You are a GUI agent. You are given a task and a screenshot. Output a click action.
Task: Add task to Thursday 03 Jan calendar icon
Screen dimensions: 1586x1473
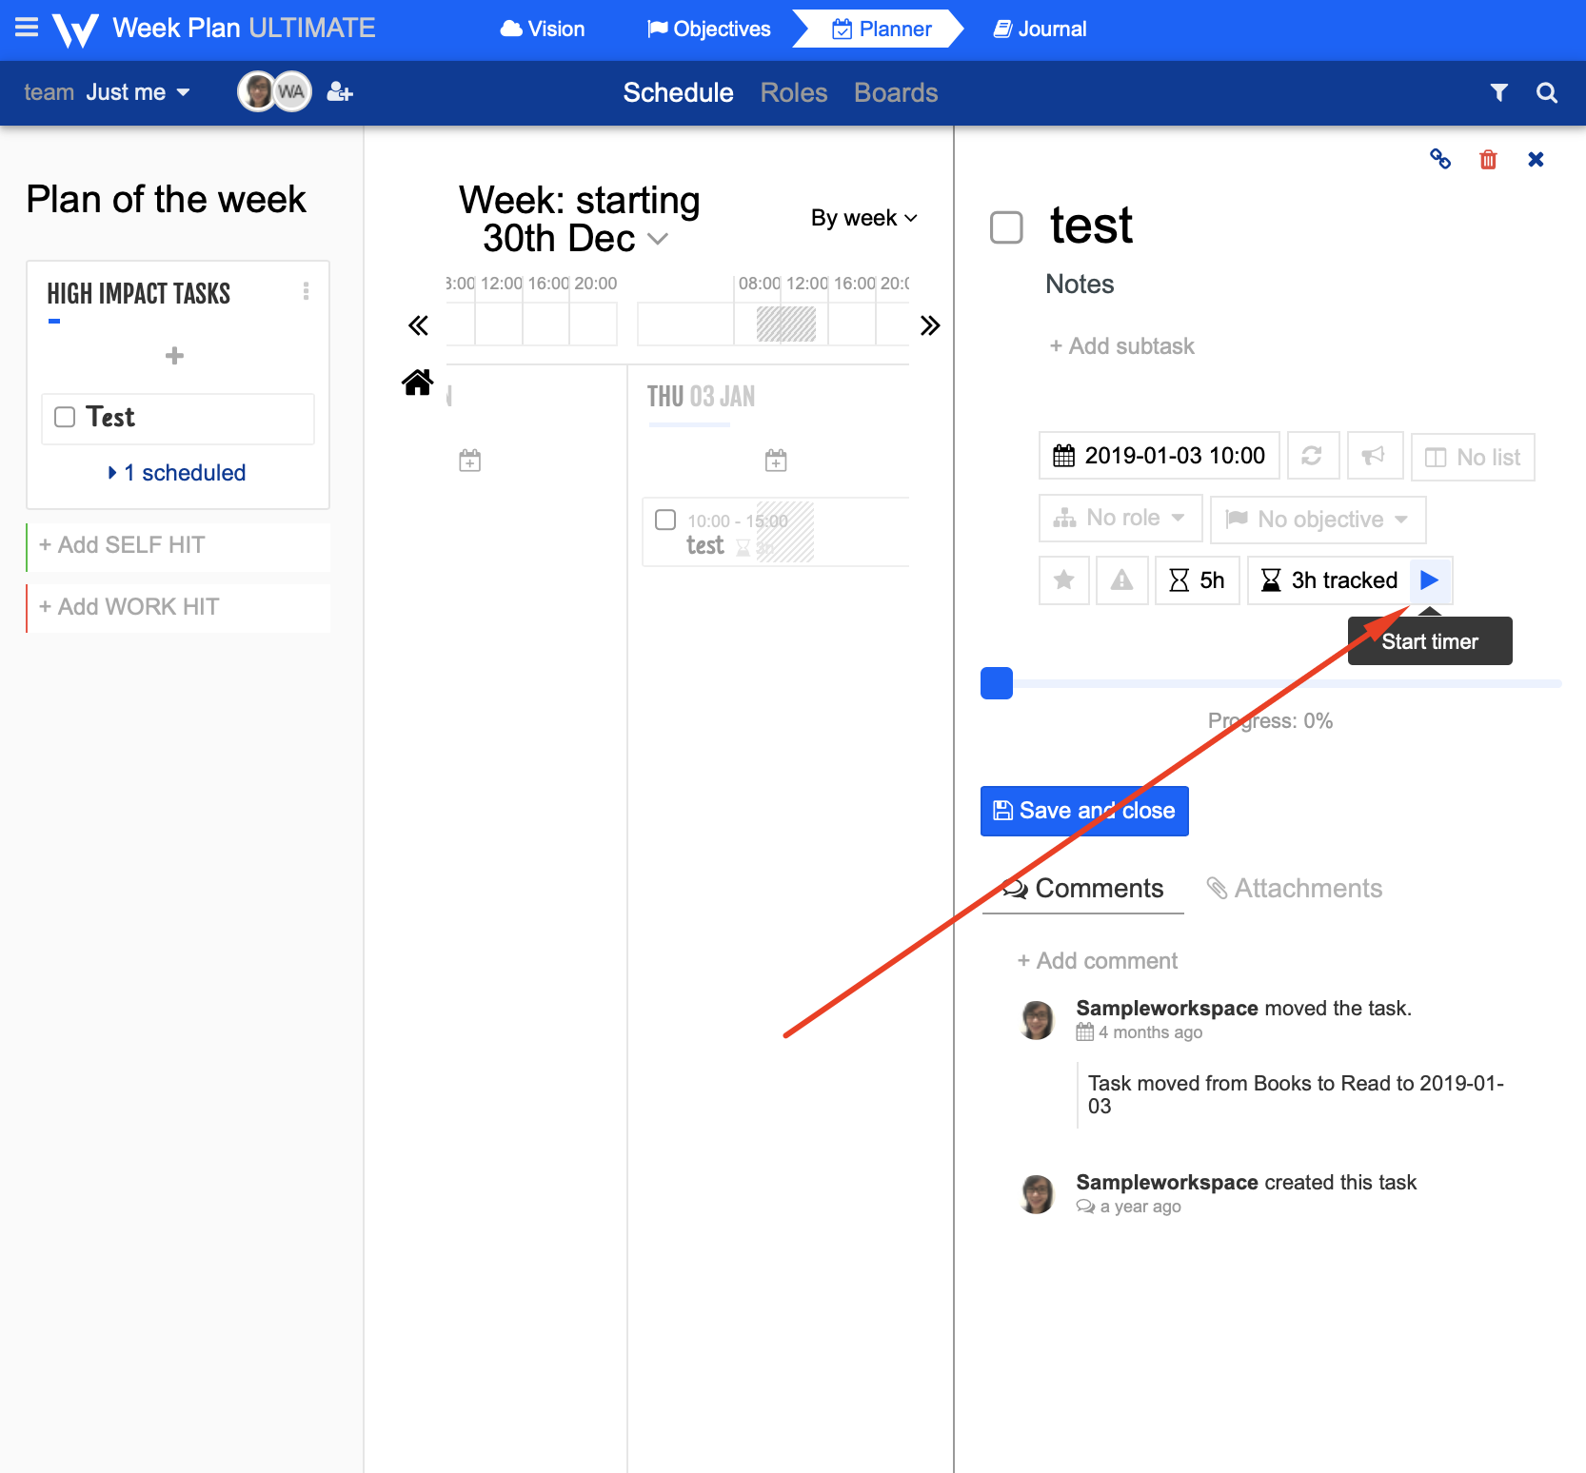pos(776,461)
